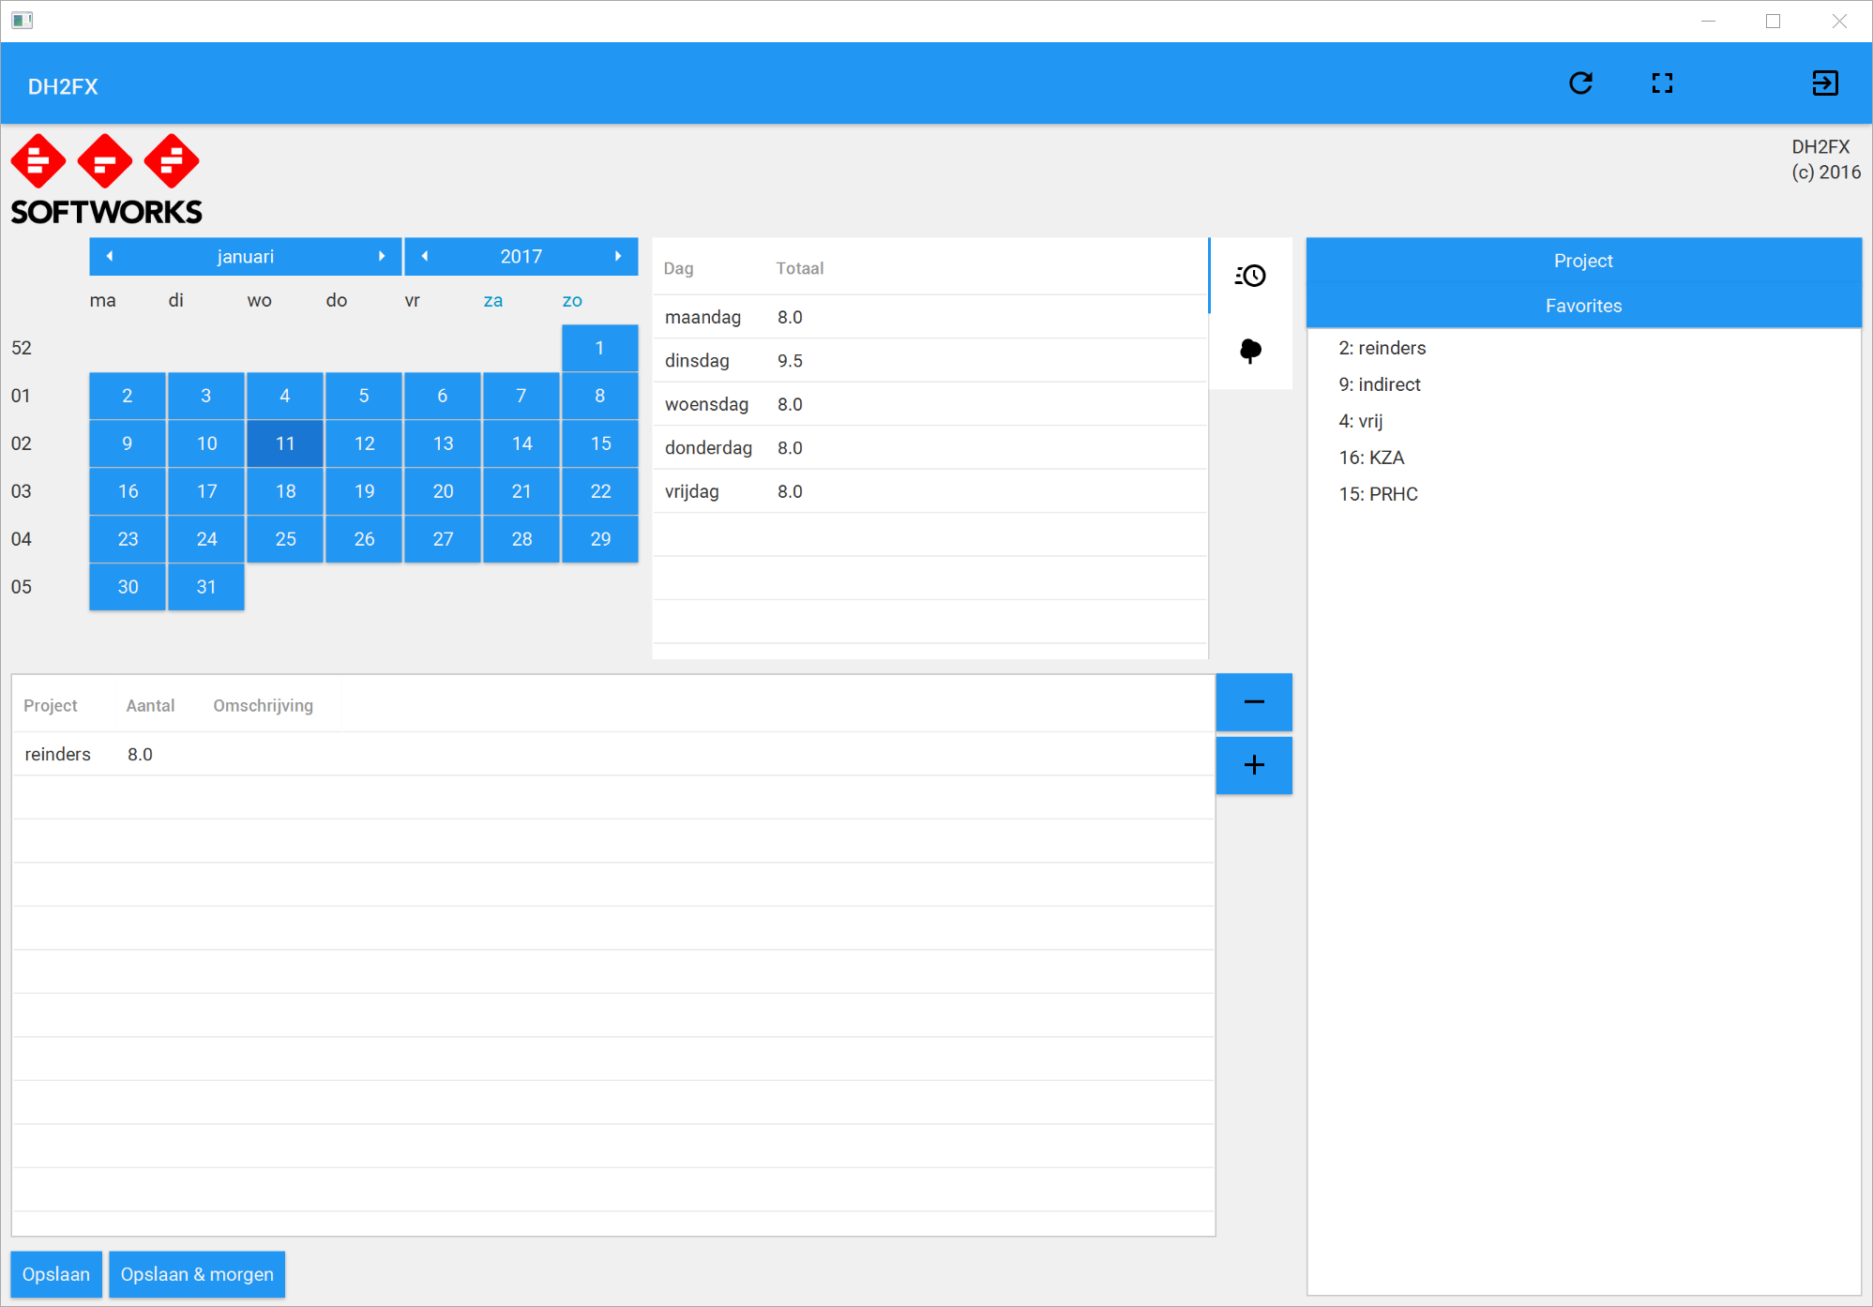The image size is (1873, 1307).
Task: Navigate to previous year with left arrow
Action: (423, 258)
